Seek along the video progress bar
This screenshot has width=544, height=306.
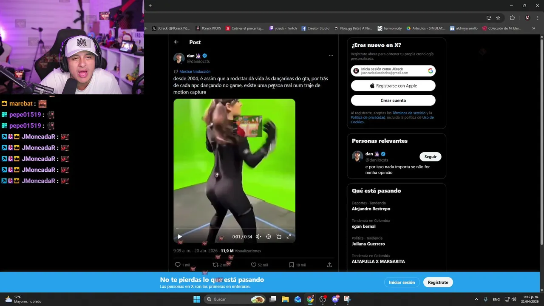pos(234,229)
